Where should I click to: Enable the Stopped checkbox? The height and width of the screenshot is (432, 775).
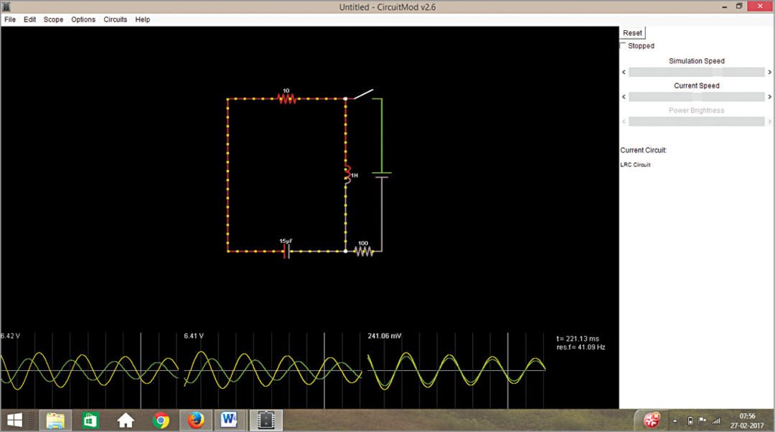tap(623, 45)
